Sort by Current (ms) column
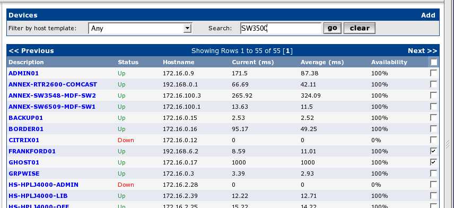 click(x=252, y=62)
